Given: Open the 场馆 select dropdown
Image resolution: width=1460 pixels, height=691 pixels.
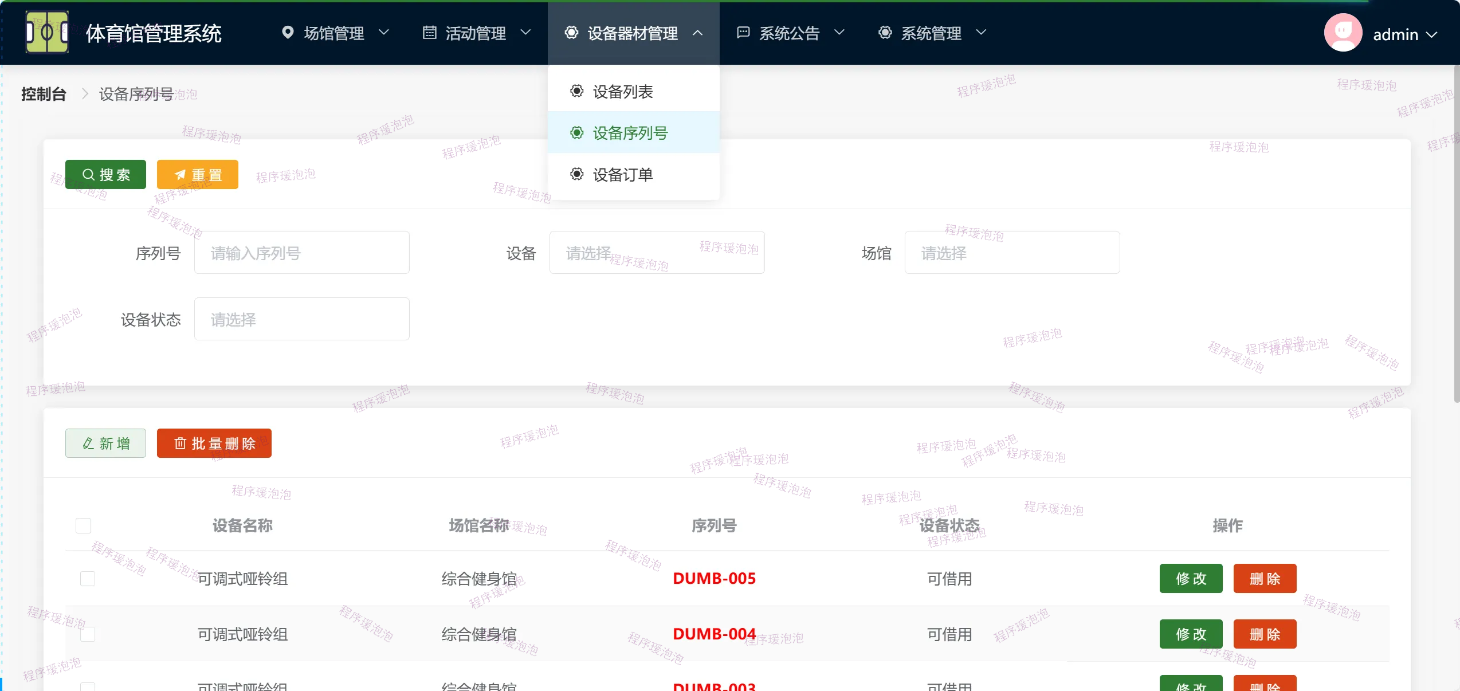Looking at the screenshot, I should point(1012,253).
